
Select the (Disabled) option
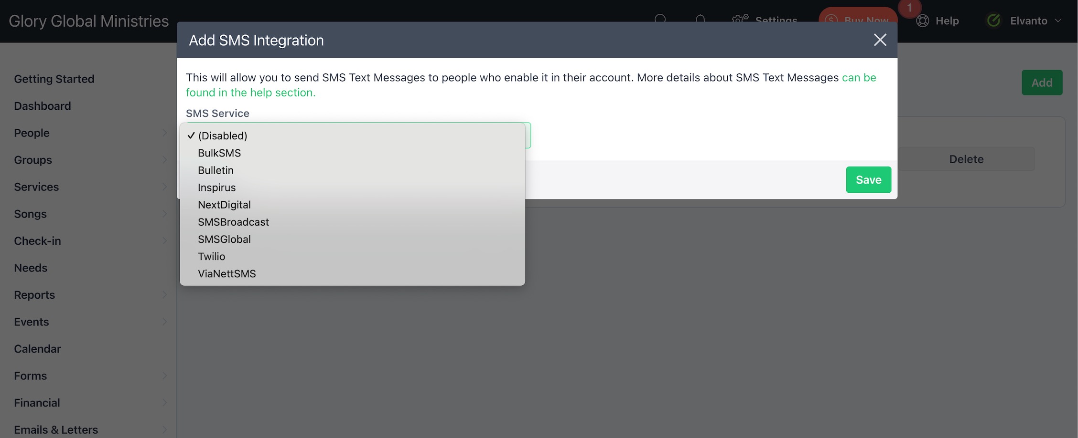[352, 136]
